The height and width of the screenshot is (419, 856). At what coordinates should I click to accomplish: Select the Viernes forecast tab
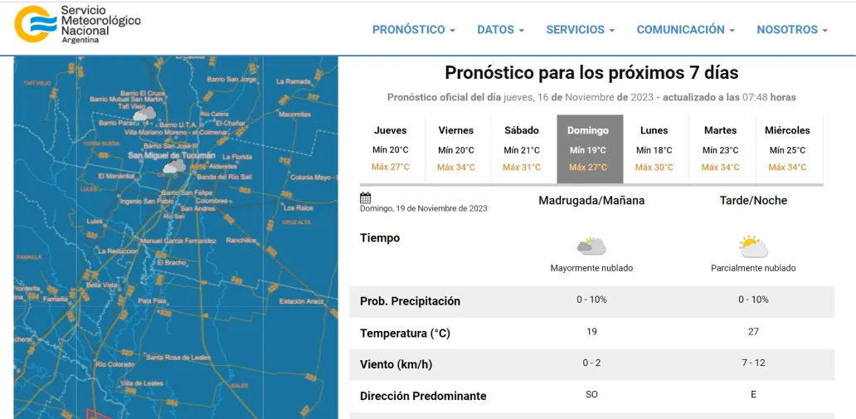[456, 149]
